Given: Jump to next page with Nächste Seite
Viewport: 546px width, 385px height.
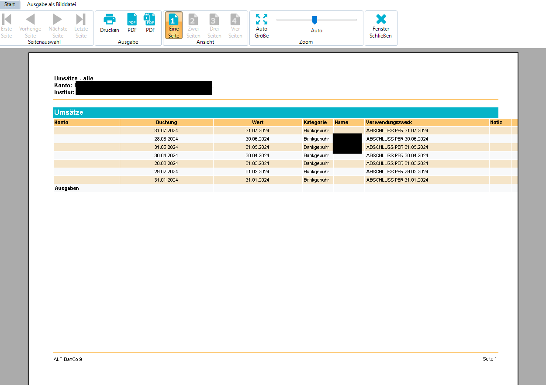Looking at the screenshot, I should pos(58,26).
